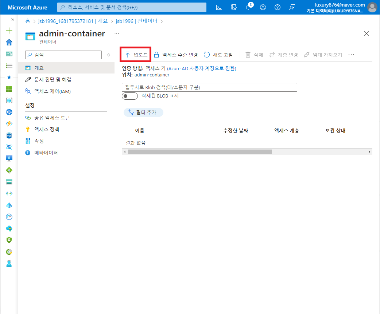Image resolution: width=380 pixels, height=314 pixels.
Task: Open portal settings gear
Action: coord(263,7)
